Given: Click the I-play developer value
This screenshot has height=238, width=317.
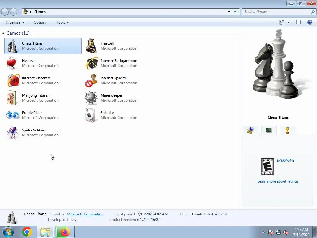Looking at the screenshot, I should (72, 220).
